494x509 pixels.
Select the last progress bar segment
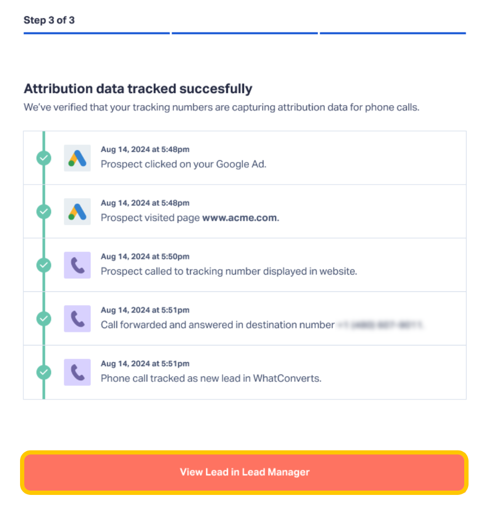[393, 33]
